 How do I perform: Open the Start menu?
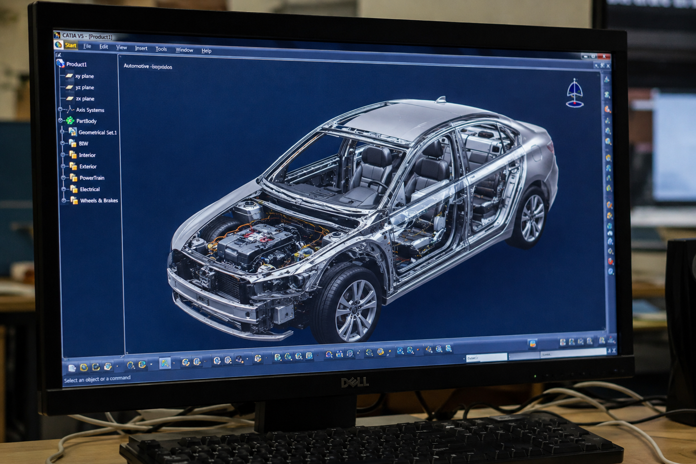71,45
